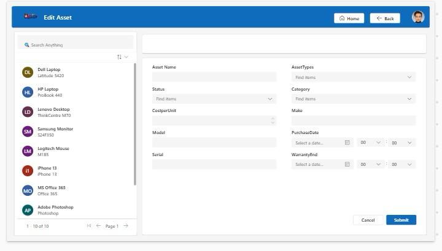Screen dimensions: 442x251
Task: Select the 'Adobe Photoshop' list entry
Action: (76, 210)
